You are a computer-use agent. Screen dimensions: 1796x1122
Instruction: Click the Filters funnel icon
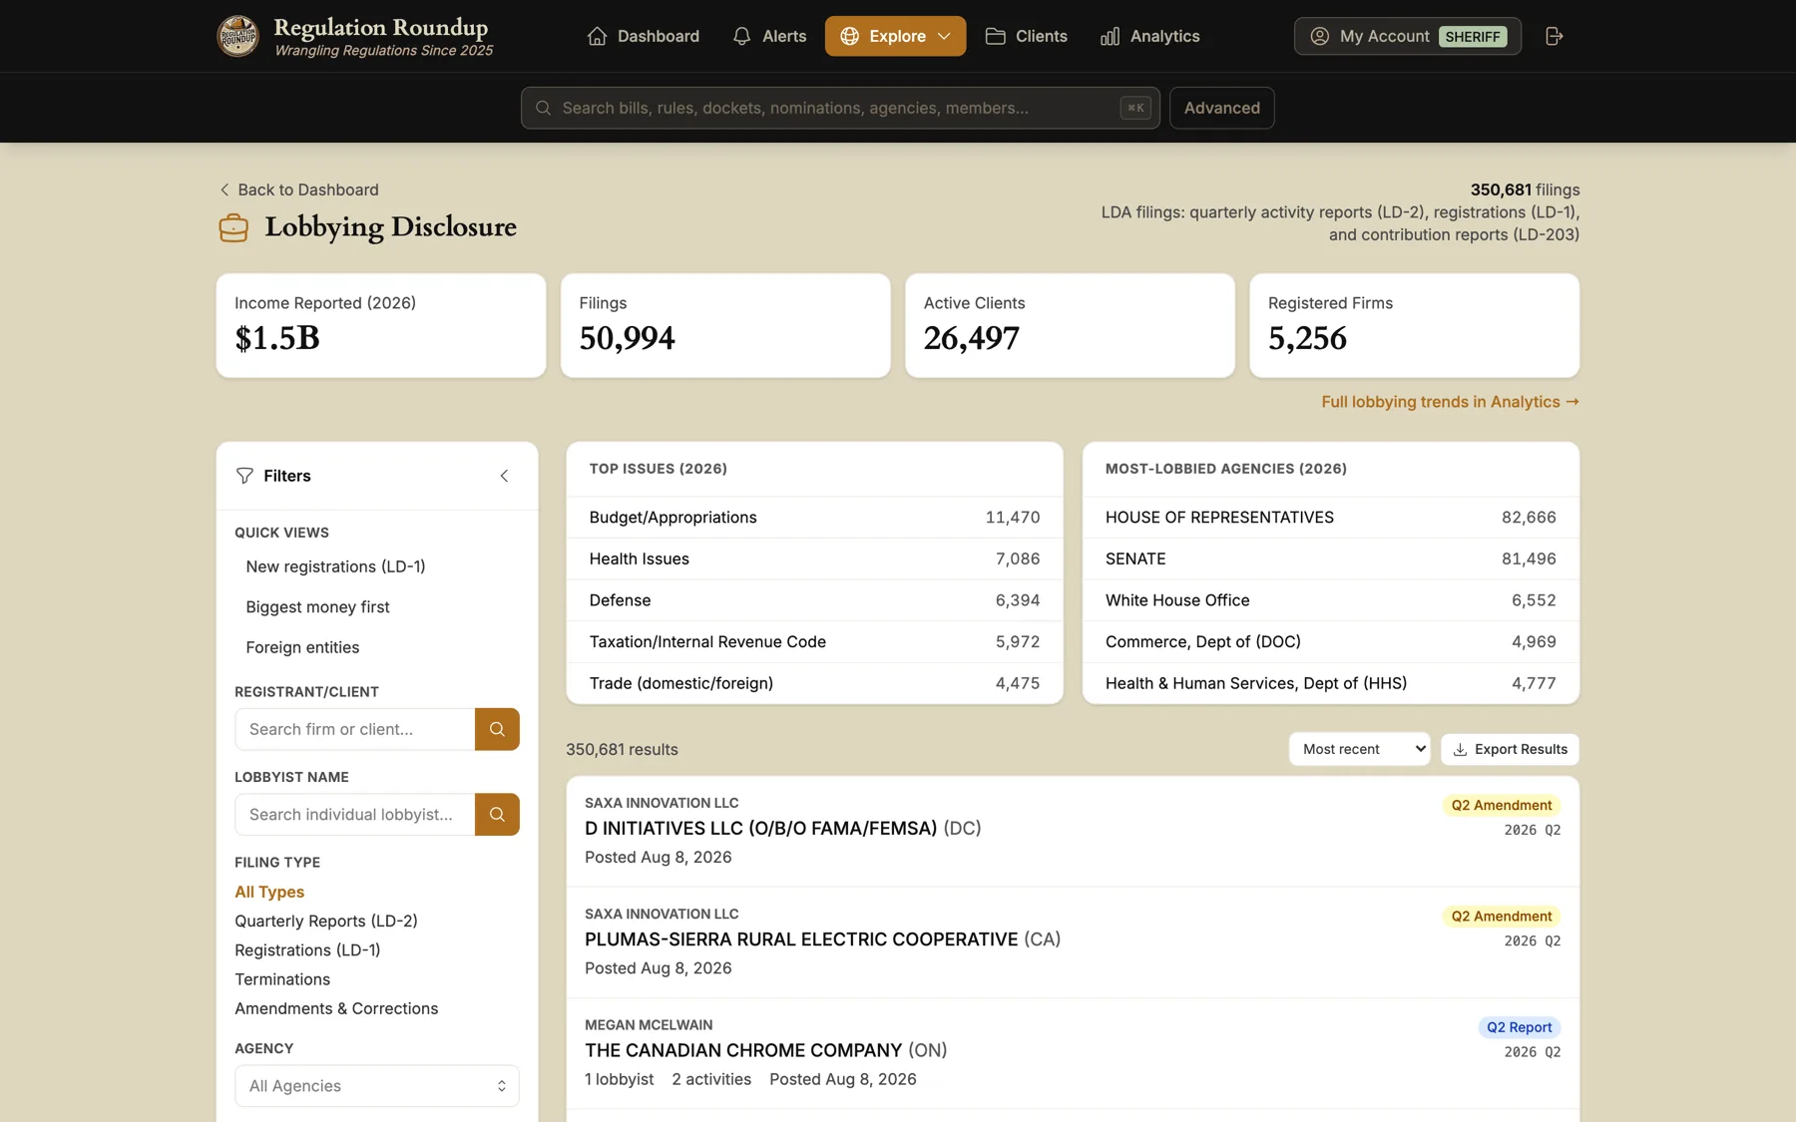tap(244, 476)
